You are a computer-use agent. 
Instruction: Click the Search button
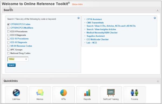coord(11,65)
